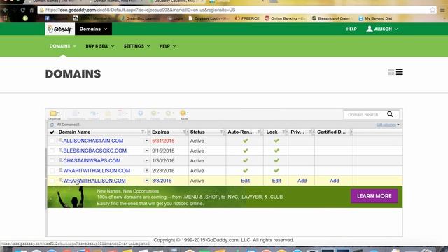Add Privacy for WRAPWITHALLISON.COM
This screenshot has height=252, width=448.
click(302, 181)
